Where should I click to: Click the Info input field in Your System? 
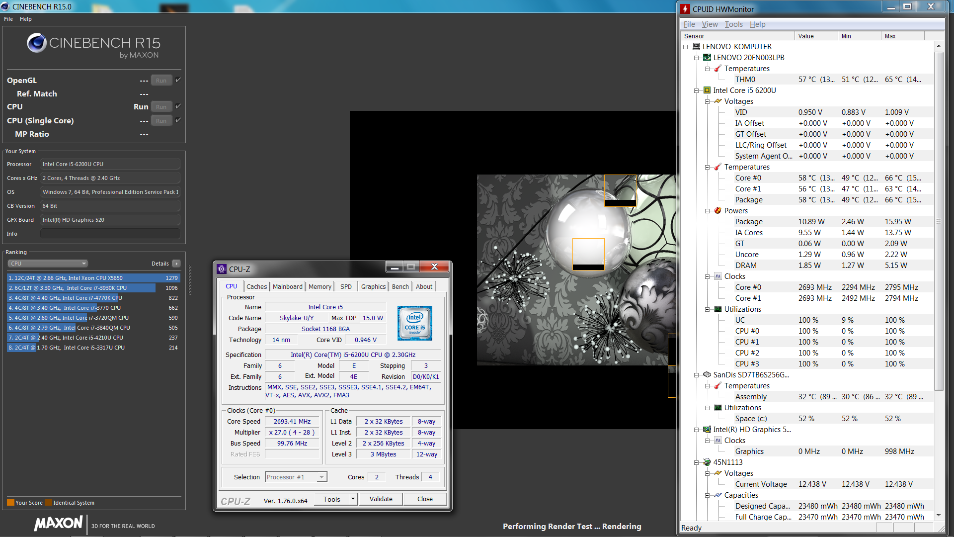110,234
